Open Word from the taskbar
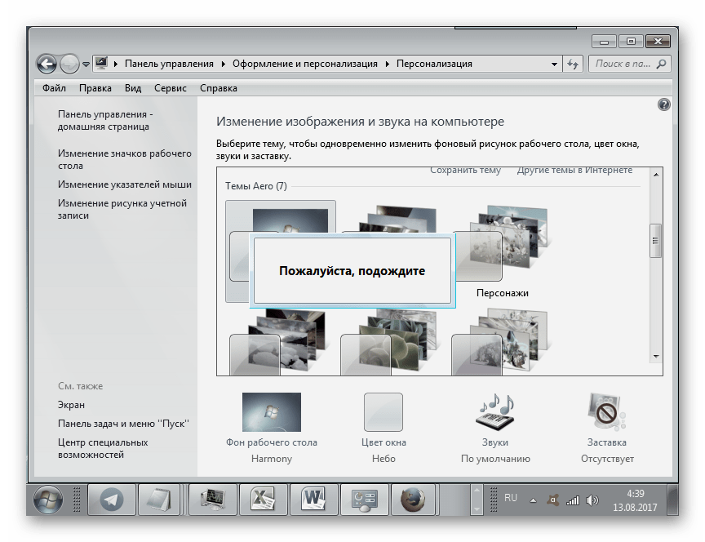 point(314,500)
